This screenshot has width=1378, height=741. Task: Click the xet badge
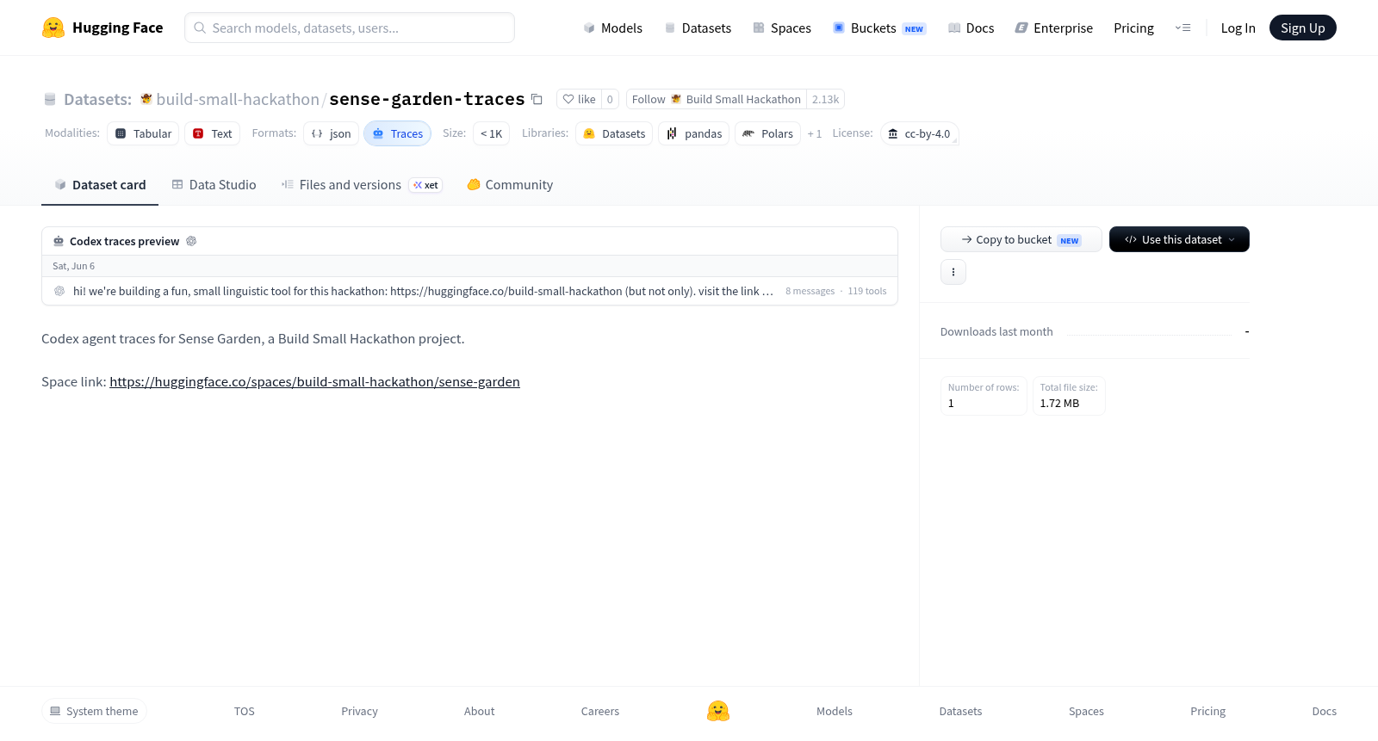pos(425,185)
